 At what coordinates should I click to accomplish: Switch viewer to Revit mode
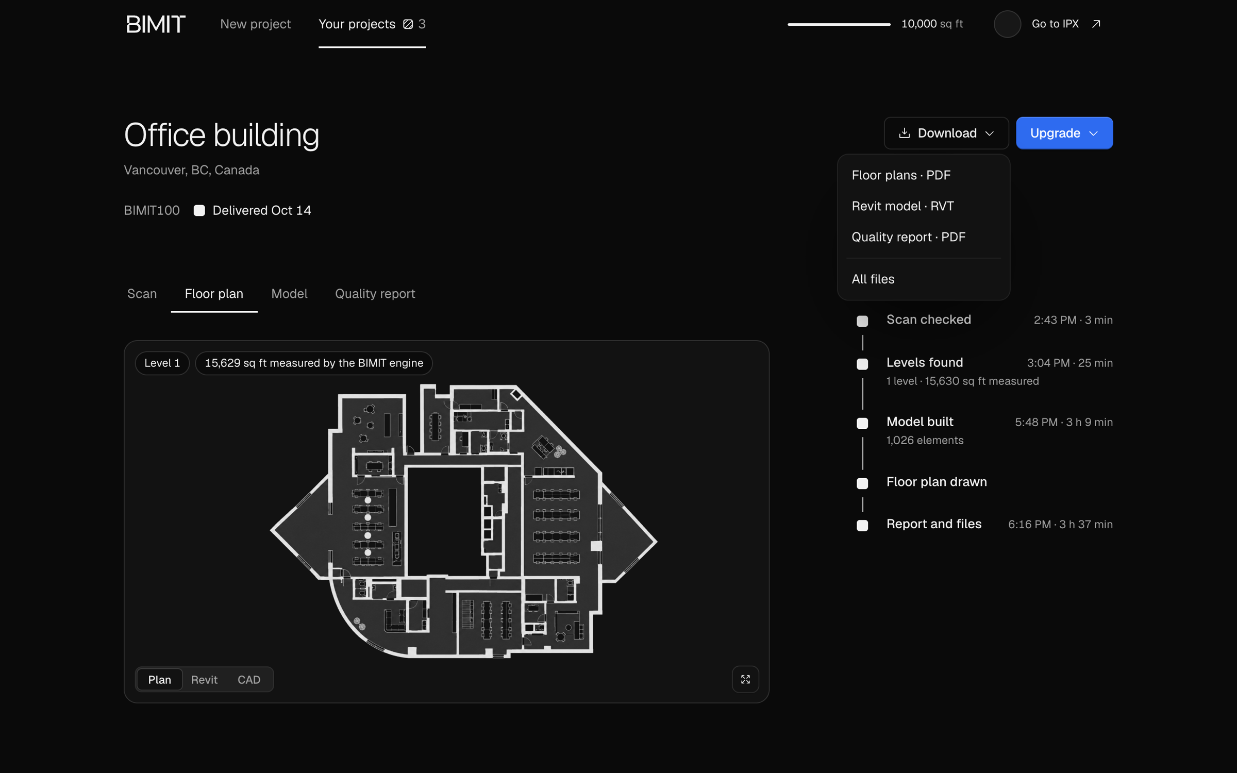[204, 679]
